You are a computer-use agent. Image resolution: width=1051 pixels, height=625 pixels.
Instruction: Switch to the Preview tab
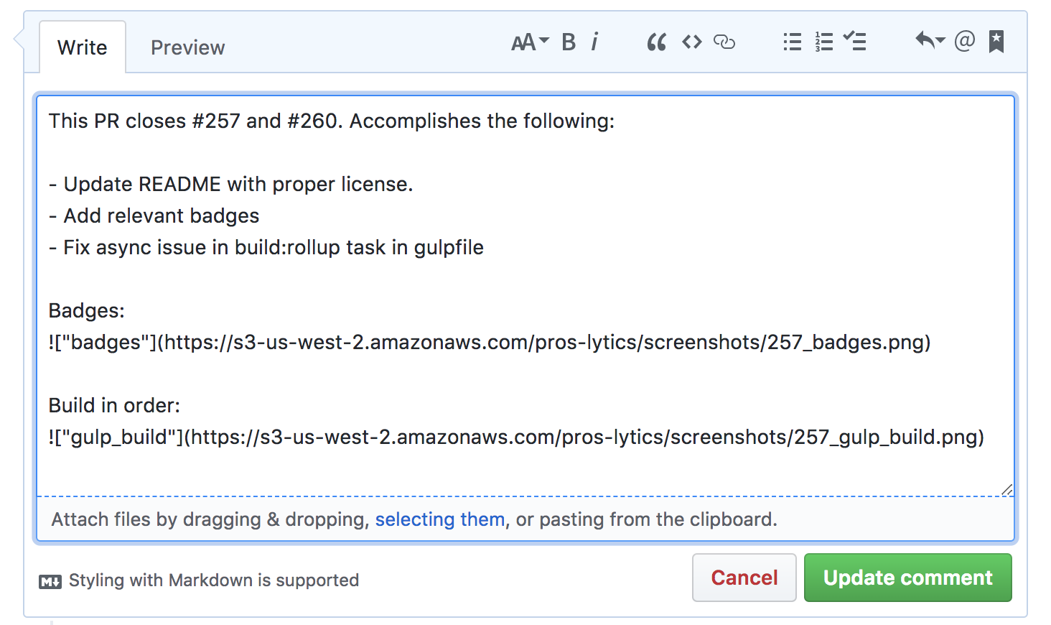click(187, 47)
